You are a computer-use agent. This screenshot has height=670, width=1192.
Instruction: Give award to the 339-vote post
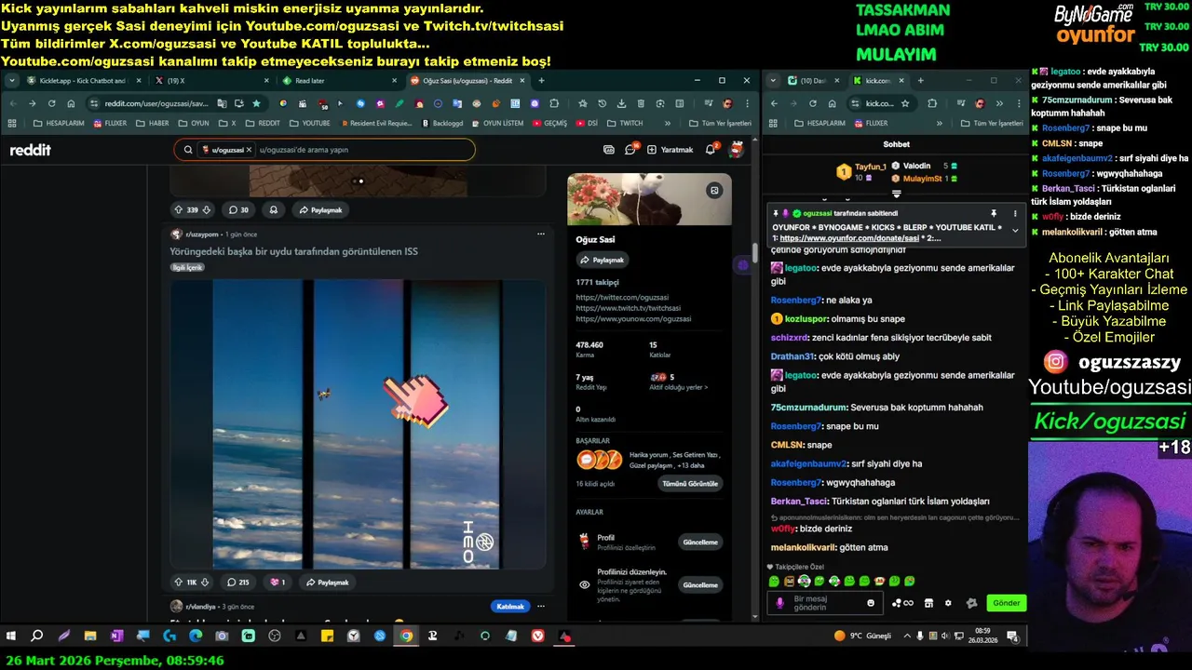tap(274, 210)
